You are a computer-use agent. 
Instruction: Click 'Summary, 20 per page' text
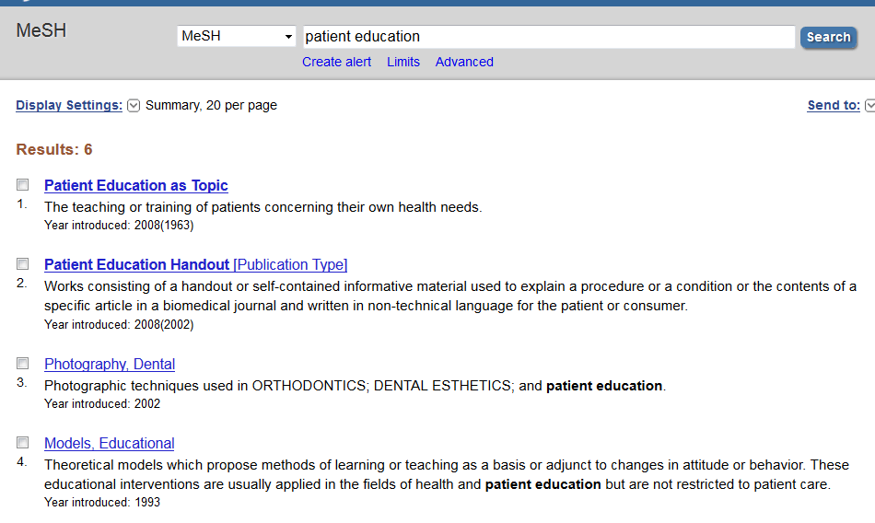tap(211, 105)
